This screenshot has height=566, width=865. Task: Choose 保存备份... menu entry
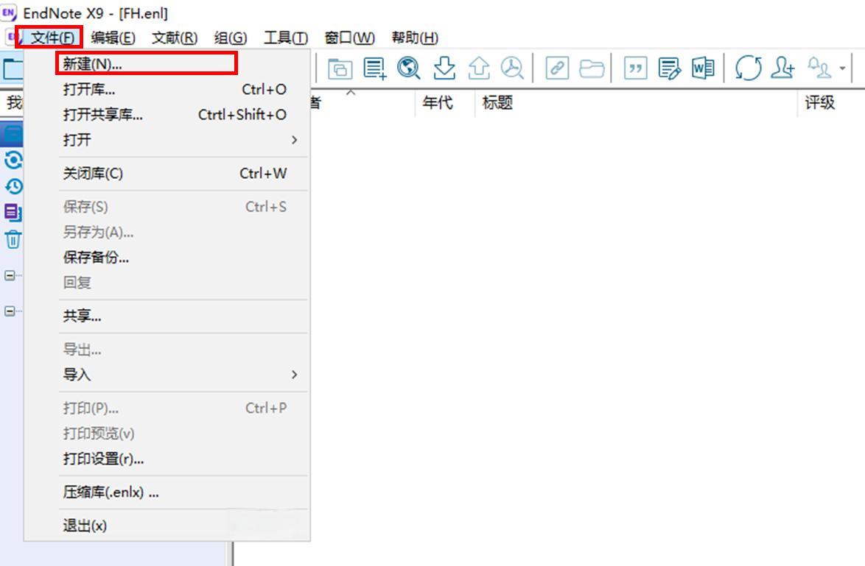tap(167, 258)
